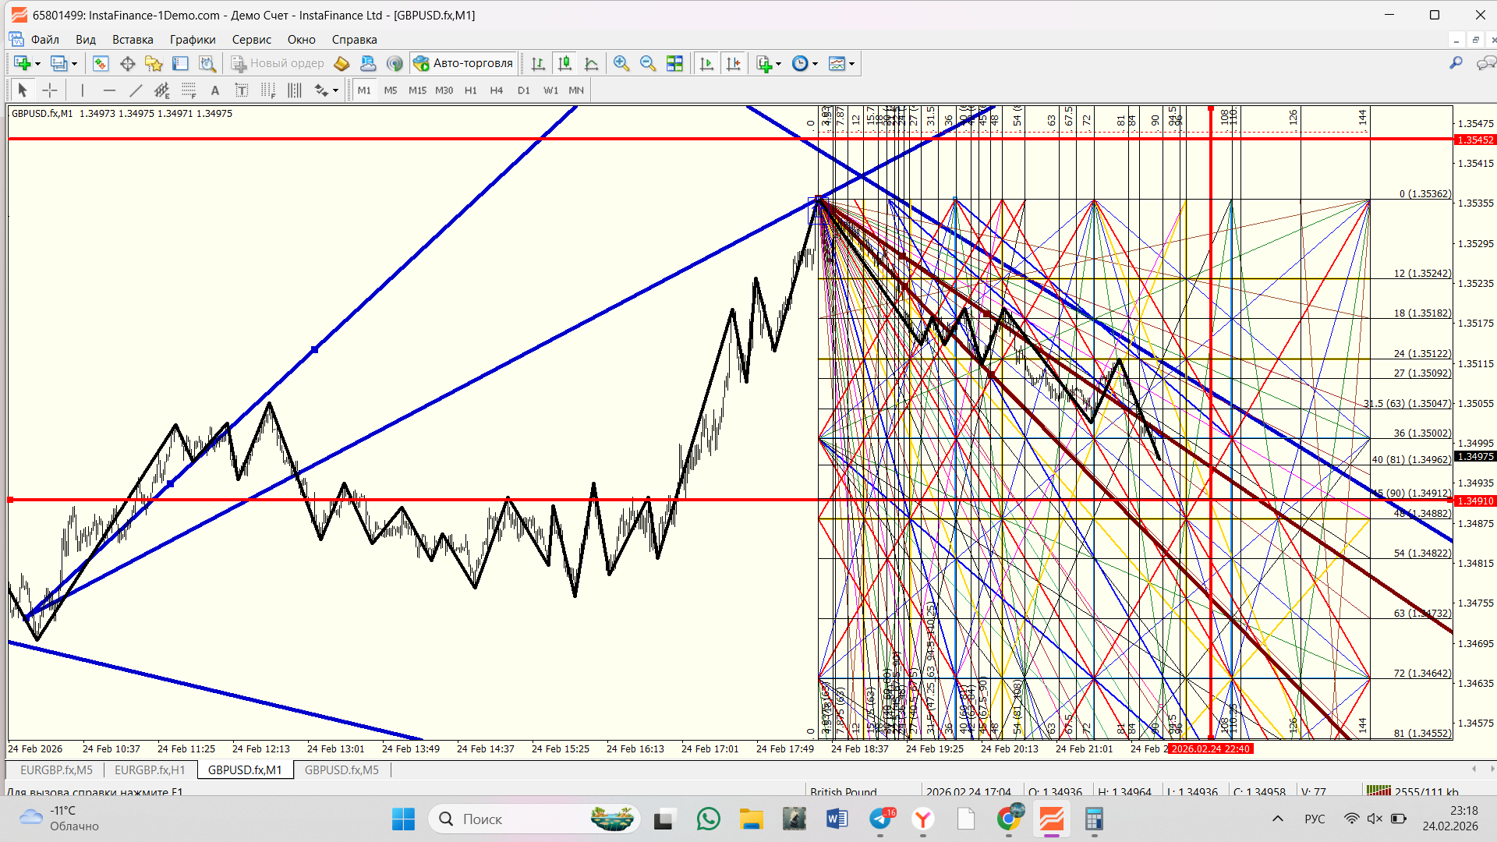Screen dimensions: 1497x842
Task: Toggle the Авто-торговля button
Action: (463, 64)
